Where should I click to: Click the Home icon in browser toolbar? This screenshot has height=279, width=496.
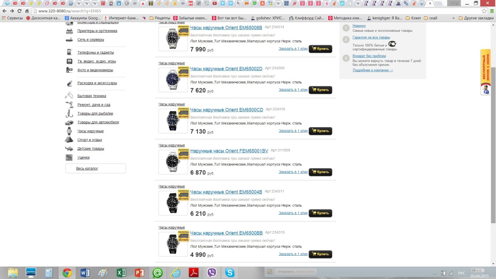tap(27, 11)
